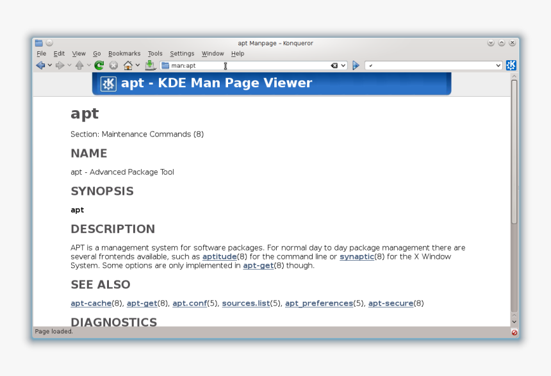This screenshot has width=551, height=376.
Task: Open the apt-cache link under See Also
Action: tap(91, 303)
